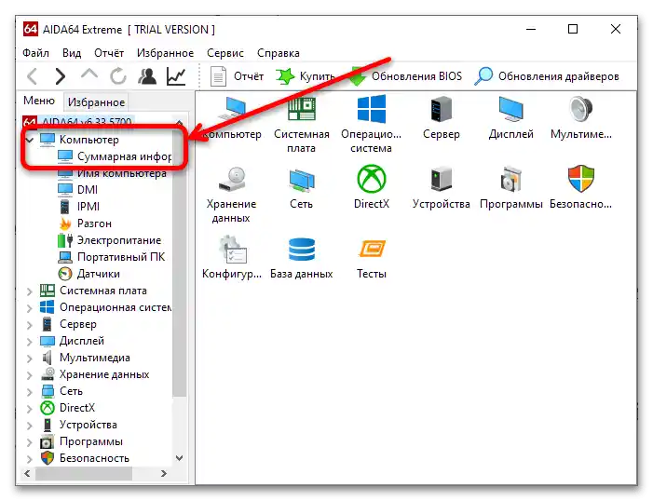Collapse the Компьютер tree node

click(x=29, y=140)
